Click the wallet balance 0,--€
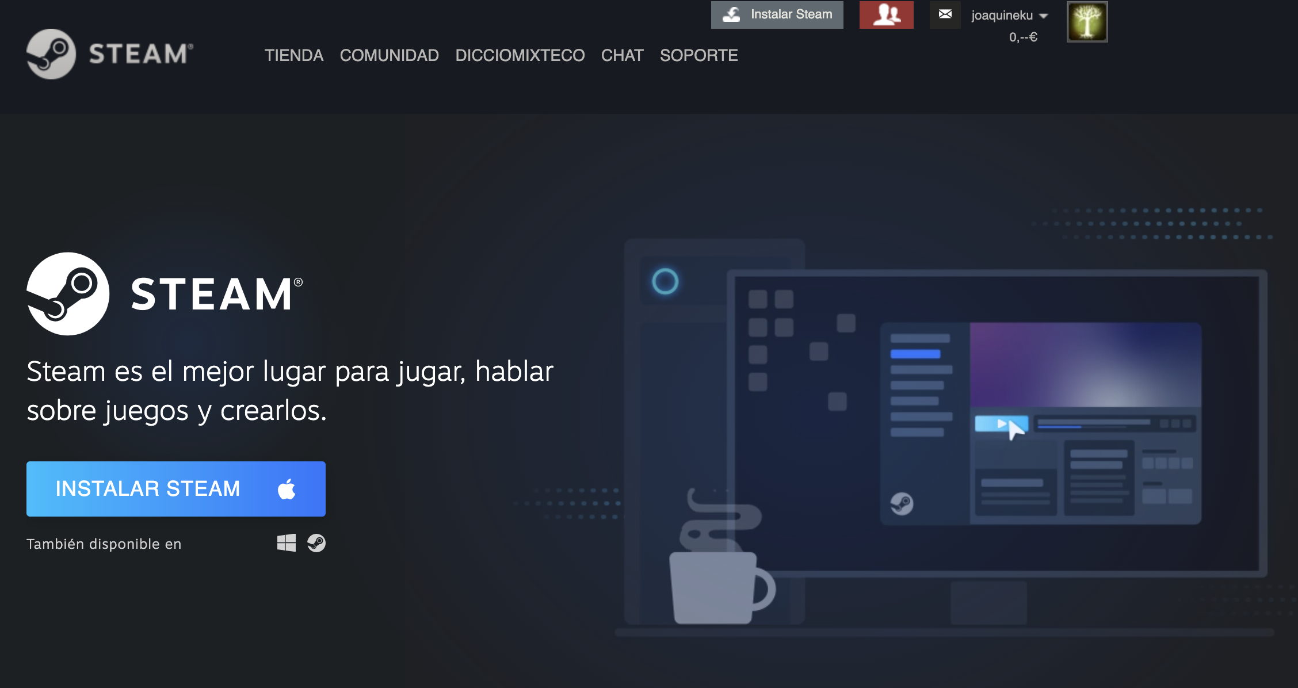The width and height of the screenshot is (1298, 688). [1023, 37]
